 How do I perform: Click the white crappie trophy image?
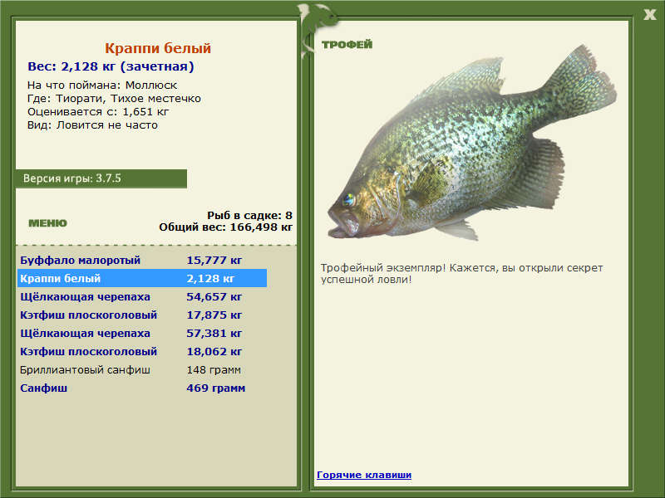pos(472,143)
